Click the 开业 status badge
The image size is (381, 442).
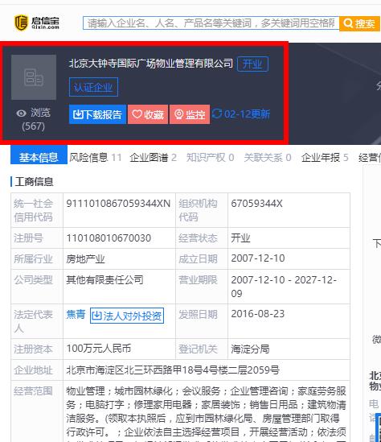(x=252, y=64)
